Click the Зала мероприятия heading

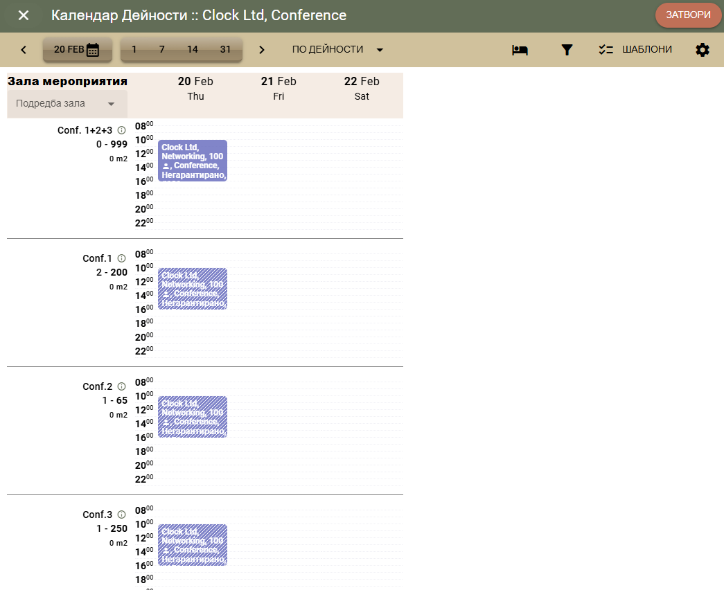67,82
